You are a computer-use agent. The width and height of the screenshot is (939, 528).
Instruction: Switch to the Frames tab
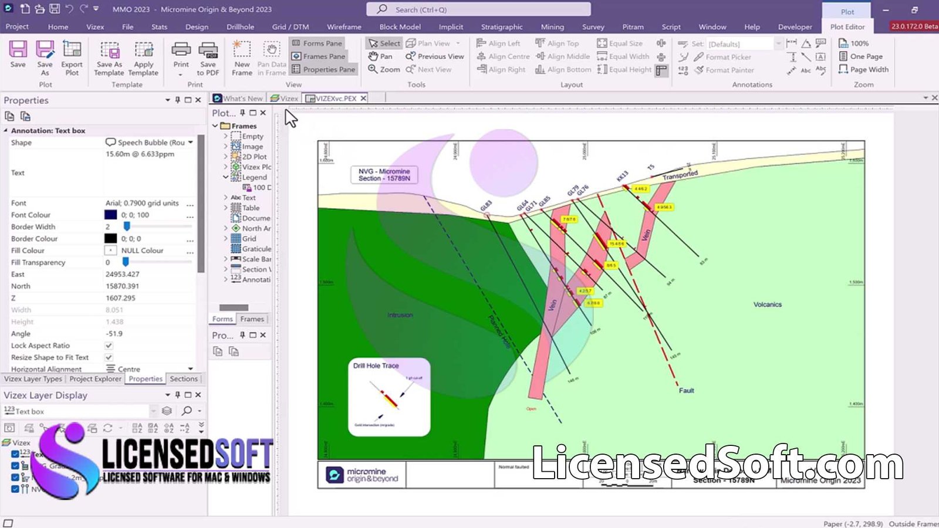pyautogui.click(x=252, y=319)
